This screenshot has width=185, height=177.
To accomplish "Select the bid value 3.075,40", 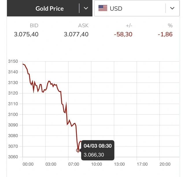I will point(26,34).
